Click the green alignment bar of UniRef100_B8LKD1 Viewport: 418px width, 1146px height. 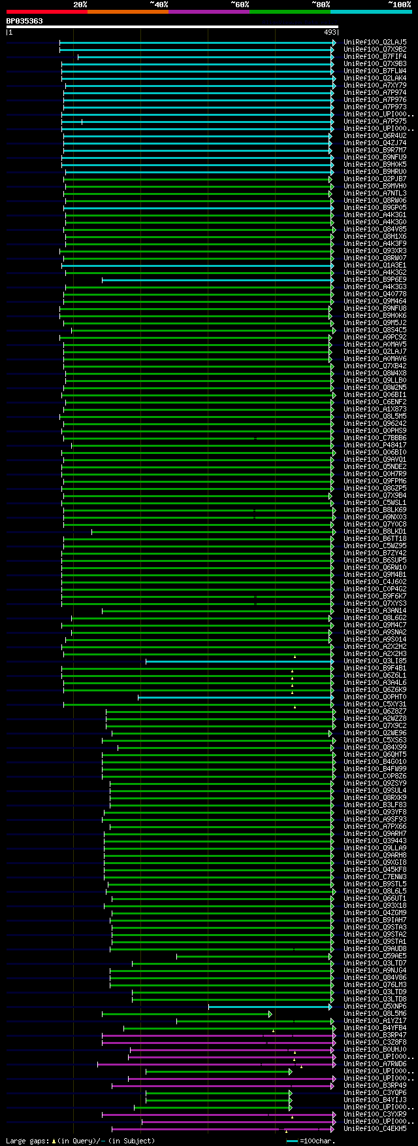pyautogui.click(x=213, y=531)
